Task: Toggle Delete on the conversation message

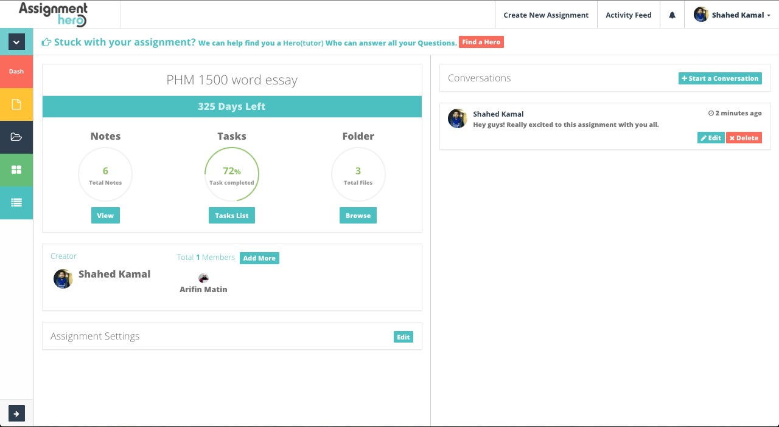Action: coord(744,137)
